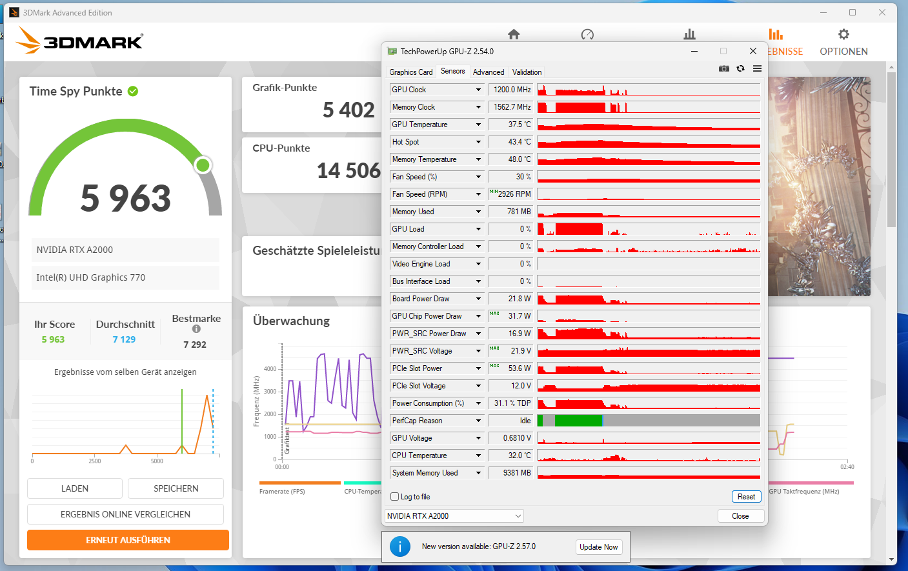Click the GPU Clock value 1200.0 MHz
This screenshot has height=571, width=908.
510,90
